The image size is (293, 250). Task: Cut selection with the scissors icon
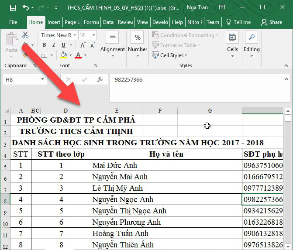tap(25, 35)
